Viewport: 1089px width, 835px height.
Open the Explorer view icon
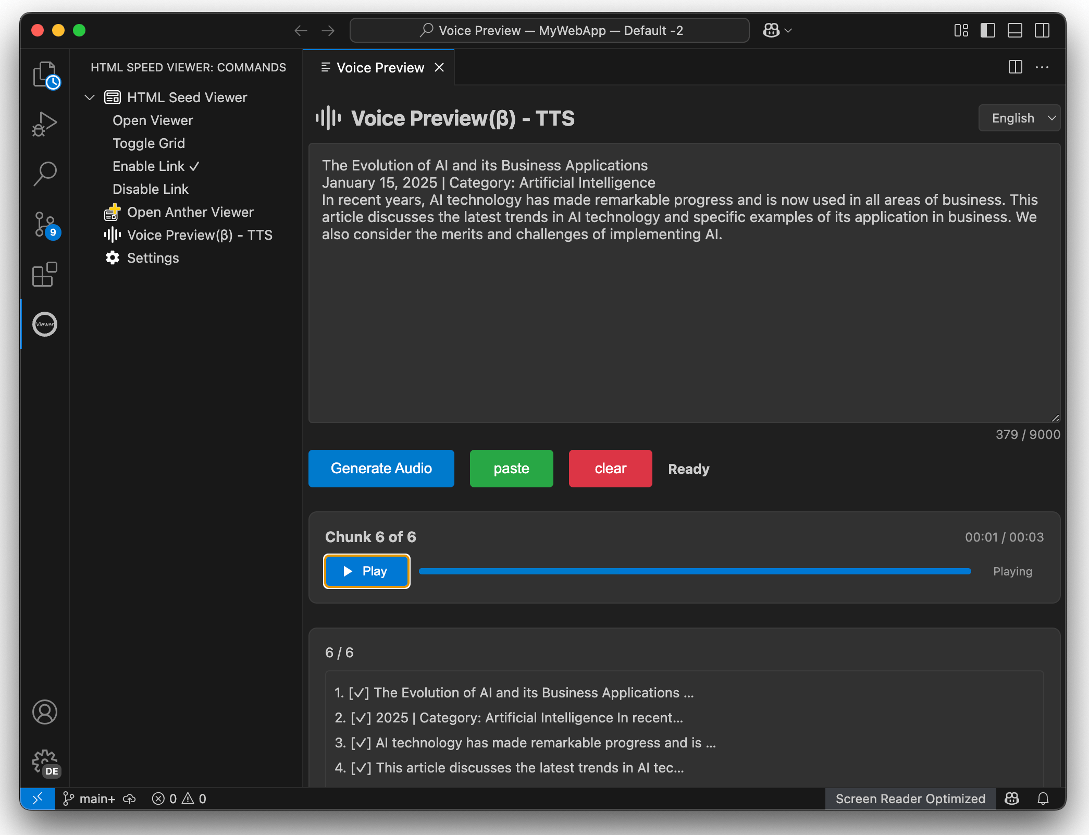tap(45, 75)
